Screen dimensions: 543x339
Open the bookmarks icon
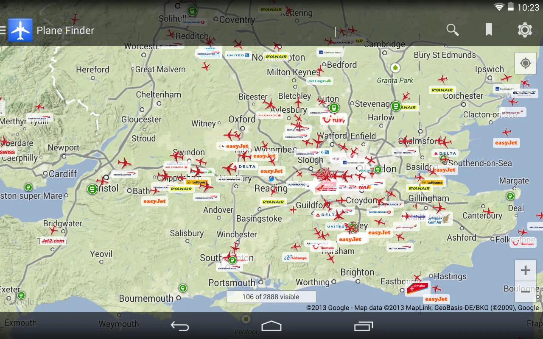(x=489, y=30)
